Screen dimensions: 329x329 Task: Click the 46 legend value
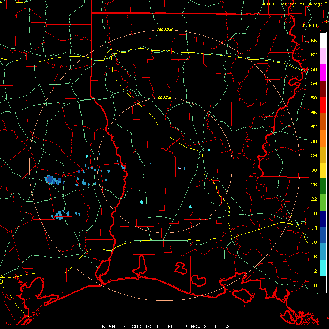click(x=314, y=113)
